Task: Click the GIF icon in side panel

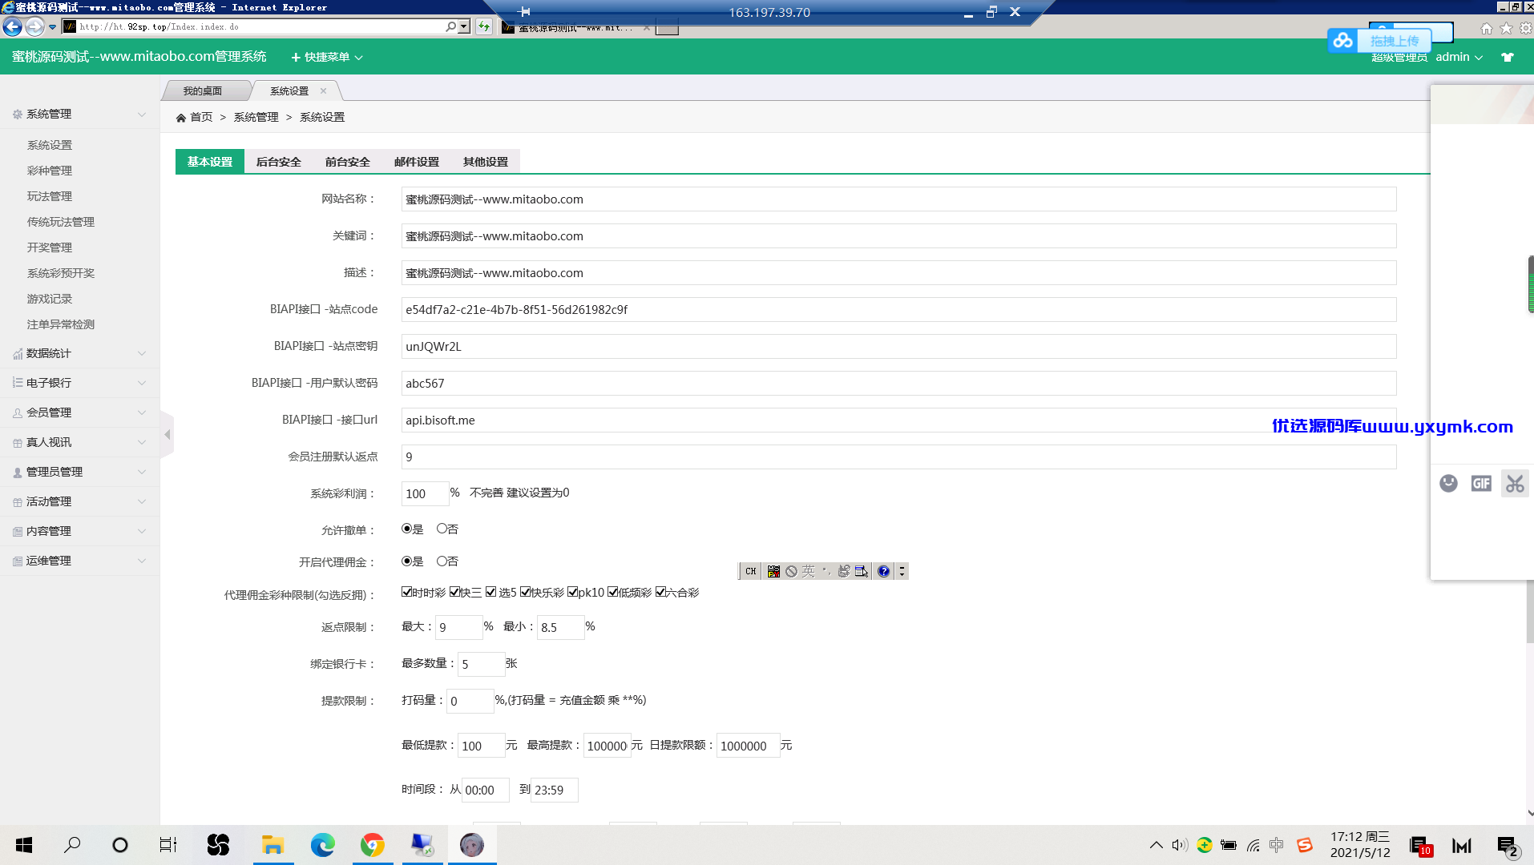Action: coord(1481,483)
